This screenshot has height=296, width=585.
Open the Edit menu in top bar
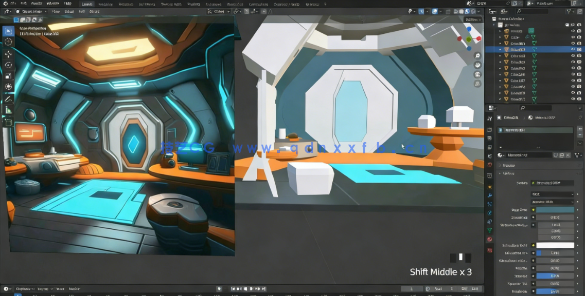(24, 4)
